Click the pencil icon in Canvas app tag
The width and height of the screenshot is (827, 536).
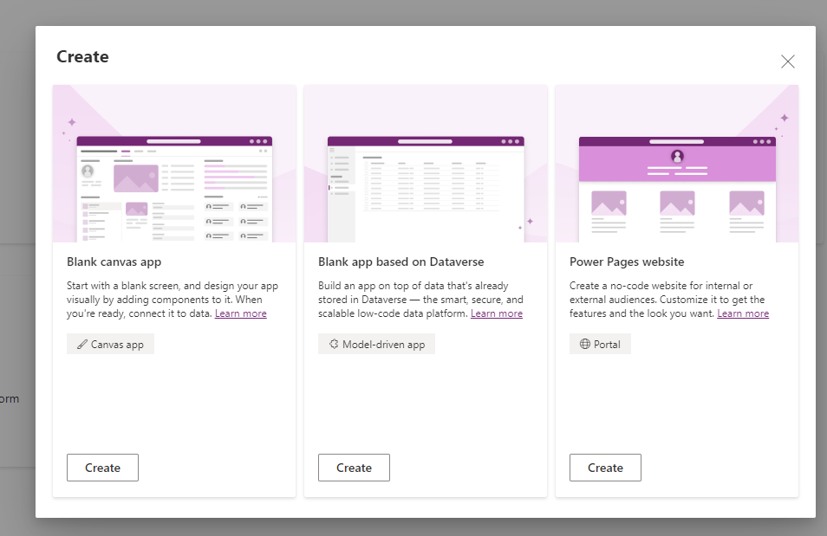pos(81,344)
